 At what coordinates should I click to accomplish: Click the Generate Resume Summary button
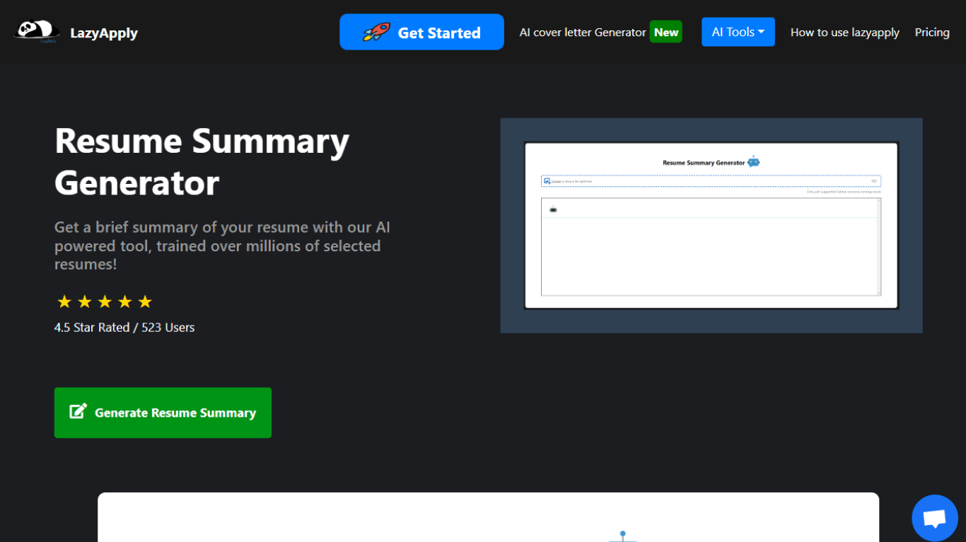[x=163, y=413]
